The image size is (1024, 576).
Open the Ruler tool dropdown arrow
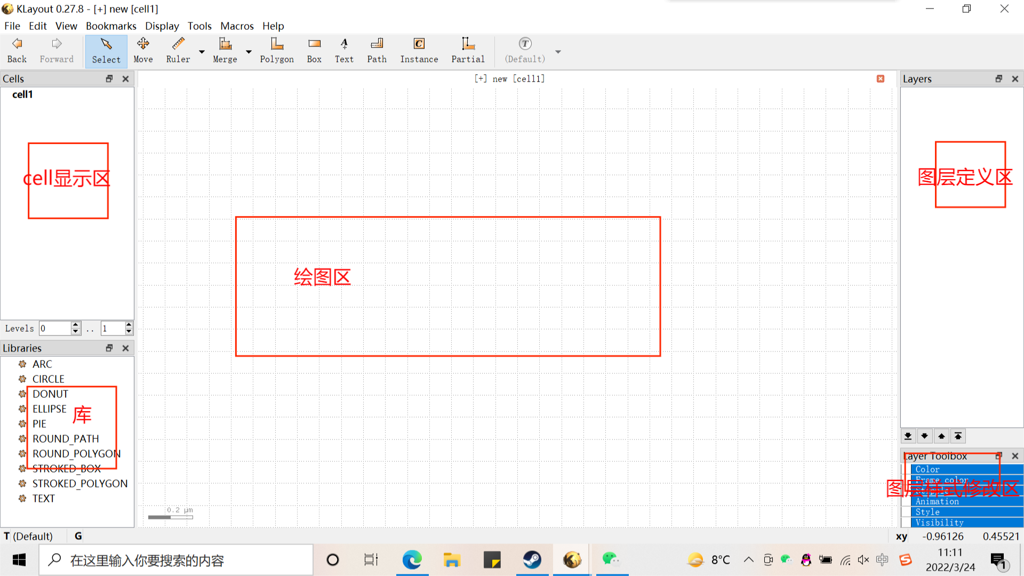click(201, 51)
